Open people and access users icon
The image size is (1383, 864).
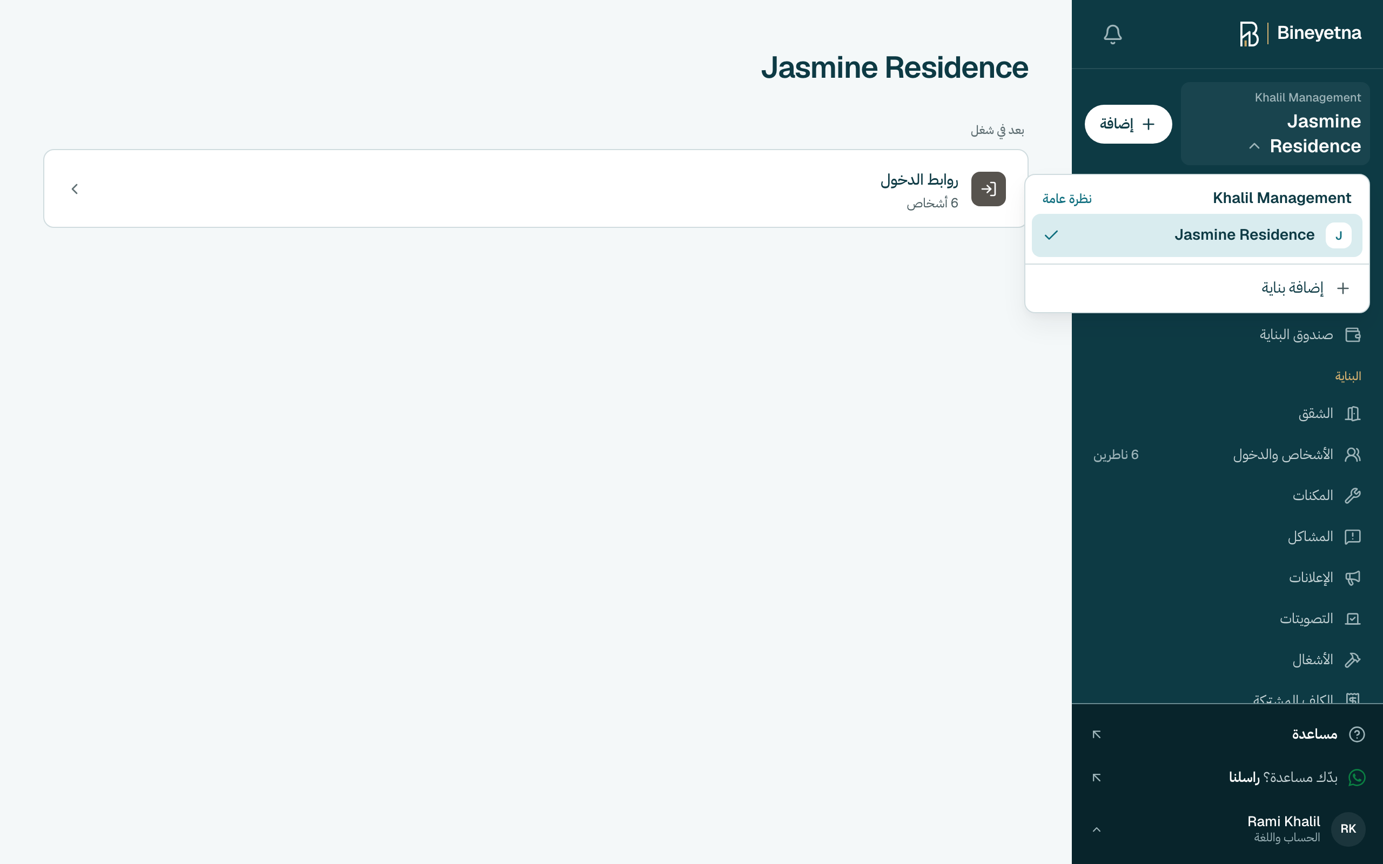pyautogui.click(x=1353, y=454)
